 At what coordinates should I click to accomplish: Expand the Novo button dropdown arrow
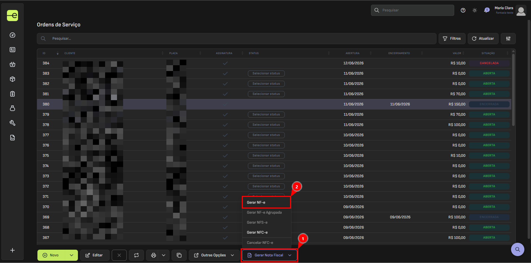pyautogui.click(x=72, y=255)
